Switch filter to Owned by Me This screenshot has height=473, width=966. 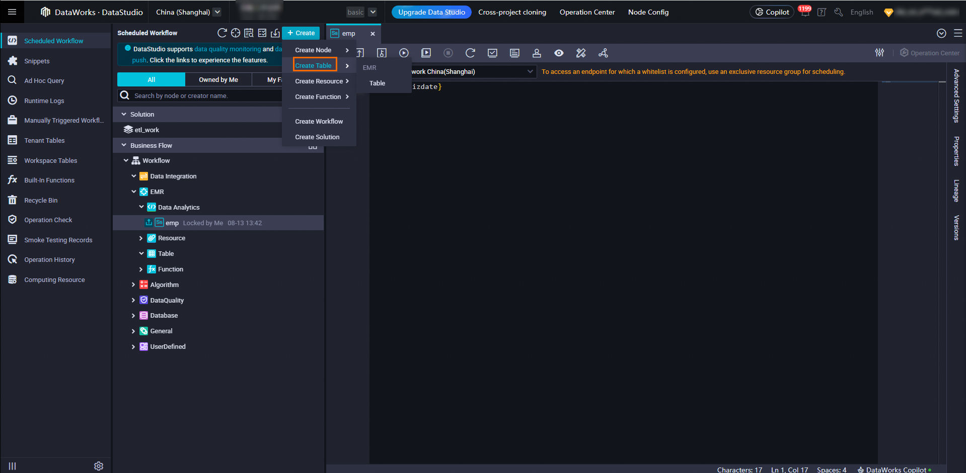point(218,79)
